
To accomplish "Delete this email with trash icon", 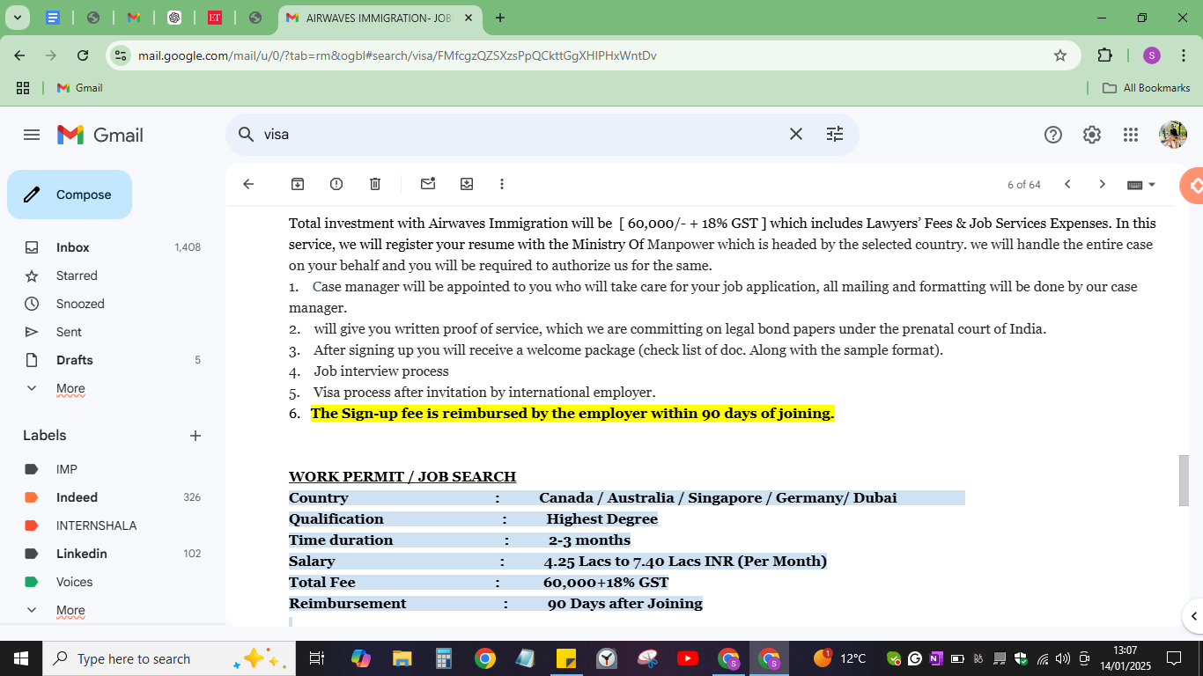I will [375, 184].
